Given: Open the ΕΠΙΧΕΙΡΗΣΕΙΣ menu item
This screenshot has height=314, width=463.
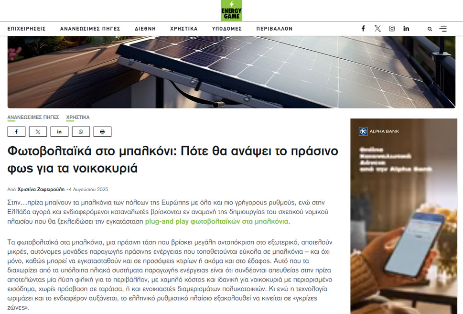Looking at the screenshot, I should 27,29.
